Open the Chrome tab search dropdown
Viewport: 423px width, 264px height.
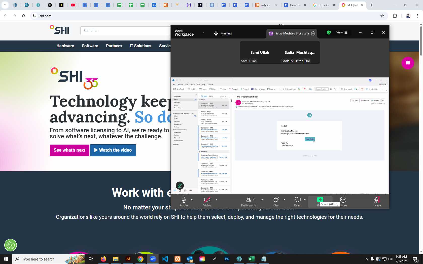click(x=5, y=5)
